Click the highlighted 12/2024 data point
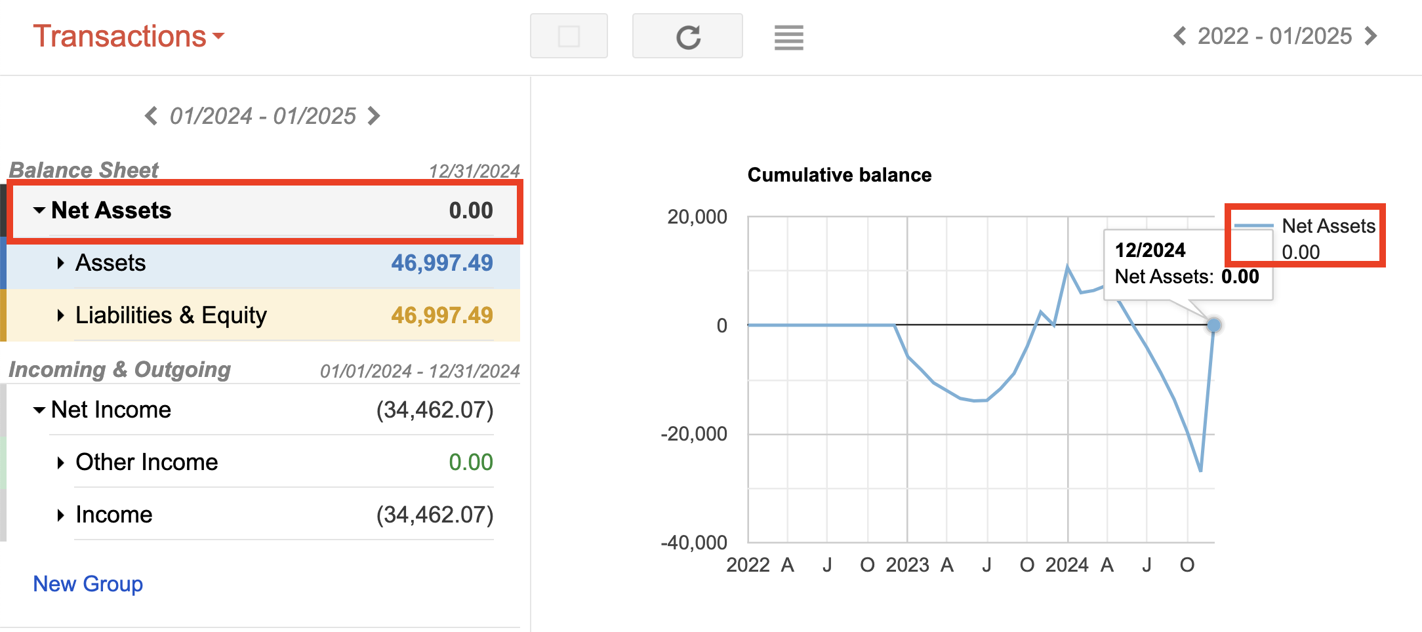This screenshot has width=1422, height=632. tap(1215, 325)
